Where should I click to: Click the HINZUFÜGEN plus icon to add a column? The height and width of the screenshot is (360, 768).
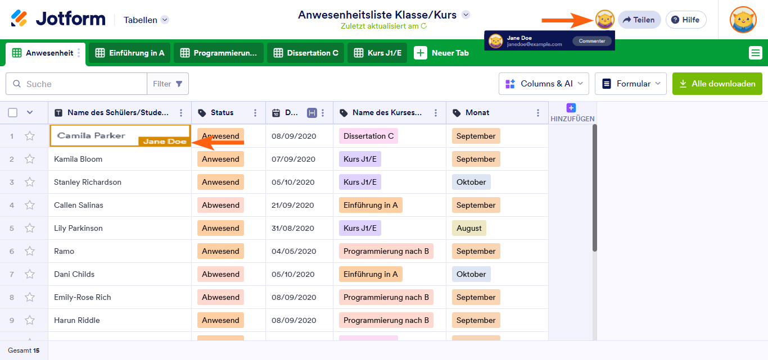[571, 107]
